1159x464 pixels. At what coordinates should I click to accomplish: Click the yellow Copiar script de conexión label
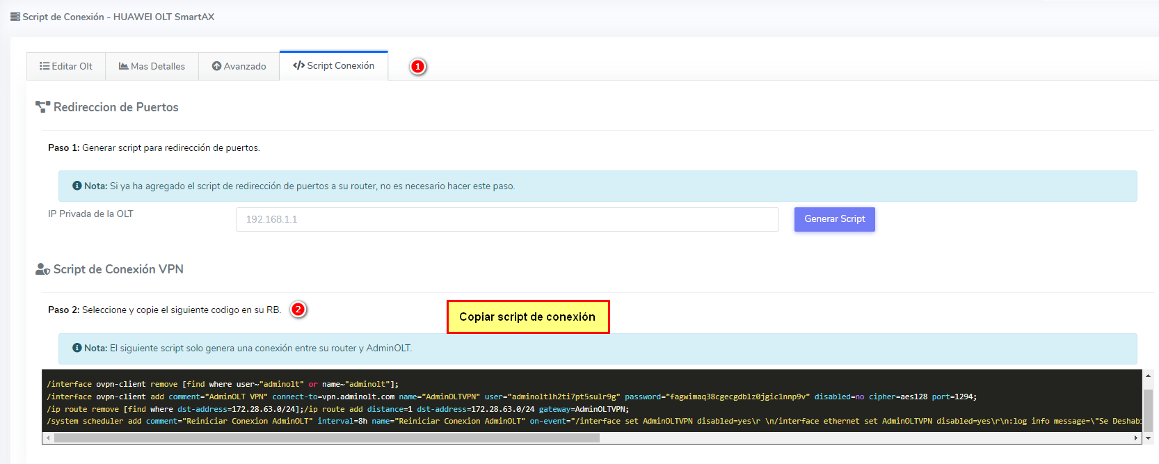tap(527, 317)
